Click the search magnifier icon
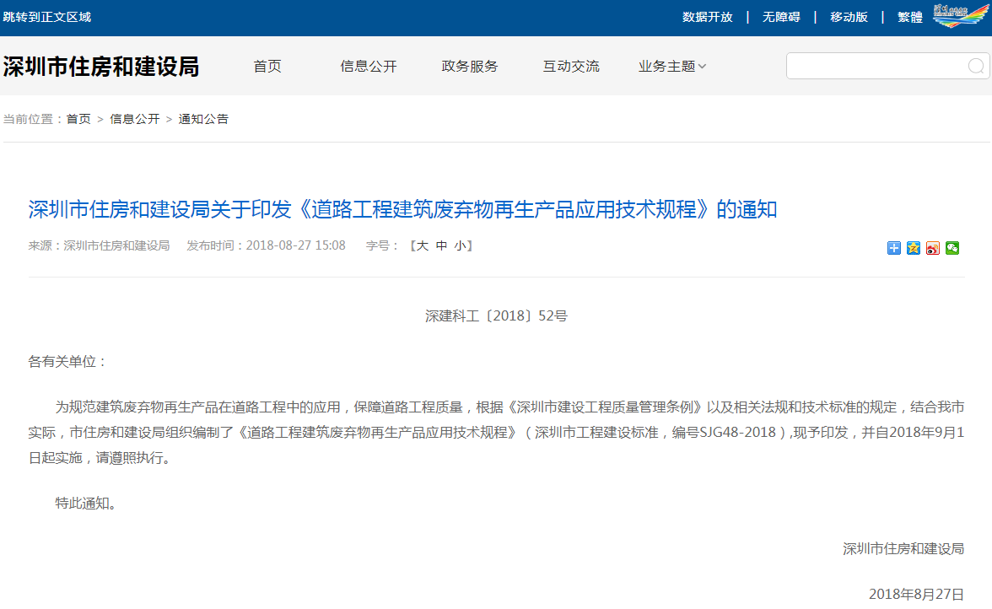The image size is (992, 609). [x=975, y=66]
